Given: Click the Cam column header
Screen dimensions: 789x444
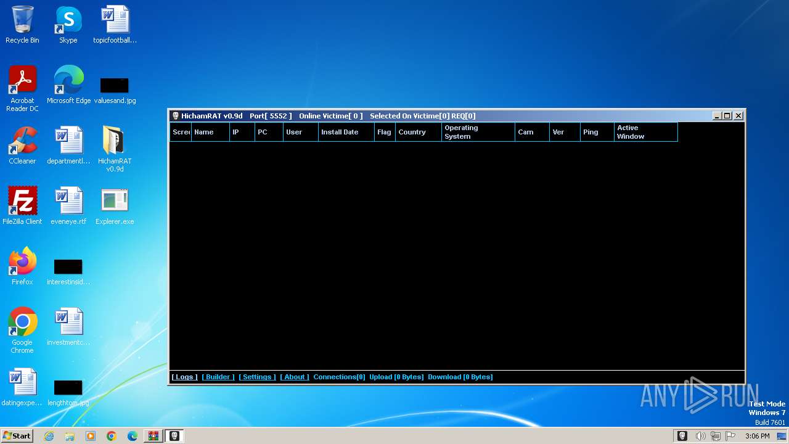Looking at the screenshot, I should click(532, 132).
